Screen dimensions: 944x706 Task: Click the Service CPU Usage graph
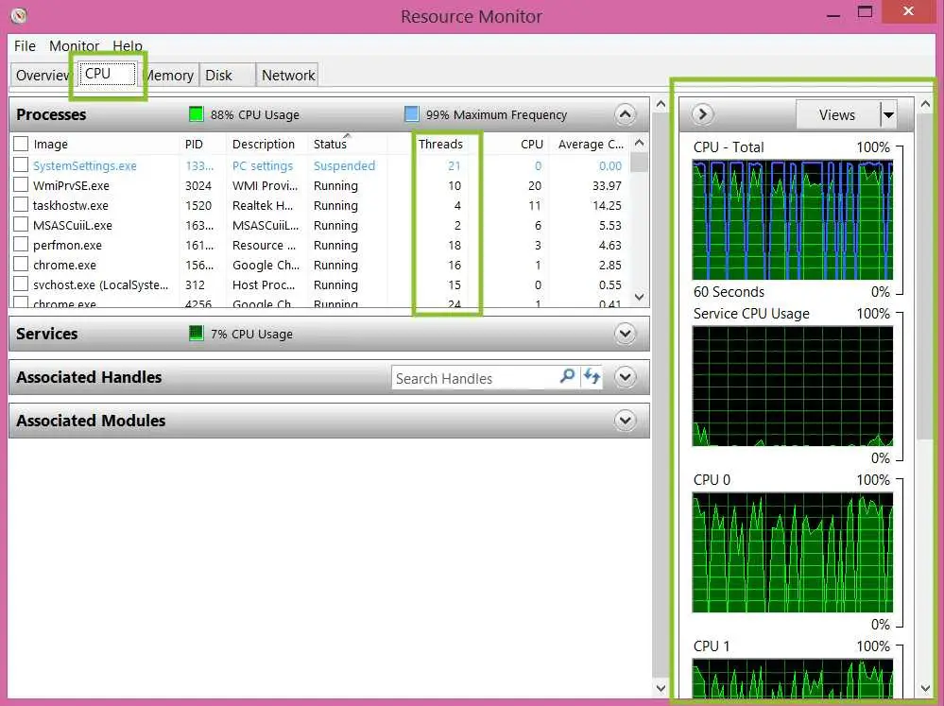pos(792,386)
